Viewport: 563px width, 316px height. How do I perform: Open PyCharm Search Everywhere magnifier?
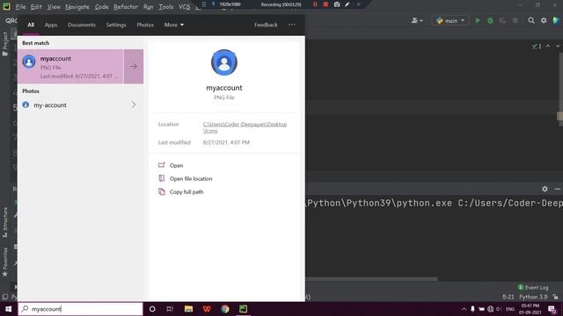click(x=531, y=21)
